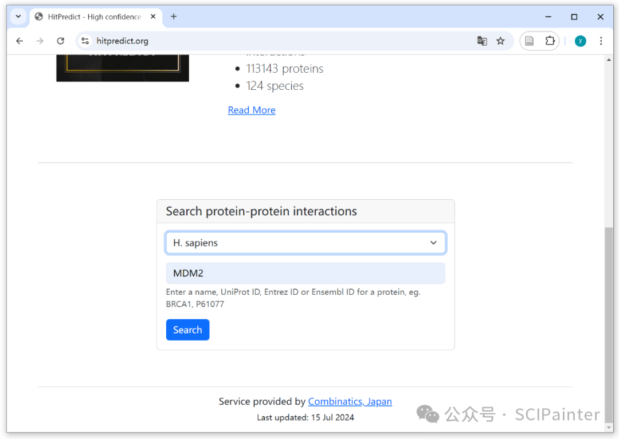Reload the HitPredict page
The image size is (619, 439).
tap(60, 41)
